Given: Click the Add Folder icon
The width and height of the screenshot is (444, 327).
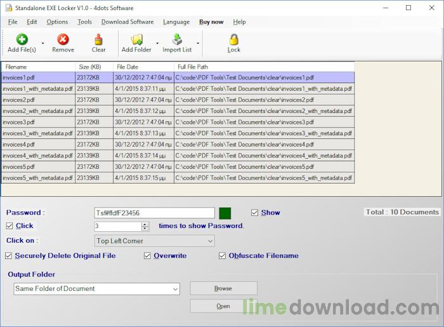Looking at the screenshot, I should point(136,39).
